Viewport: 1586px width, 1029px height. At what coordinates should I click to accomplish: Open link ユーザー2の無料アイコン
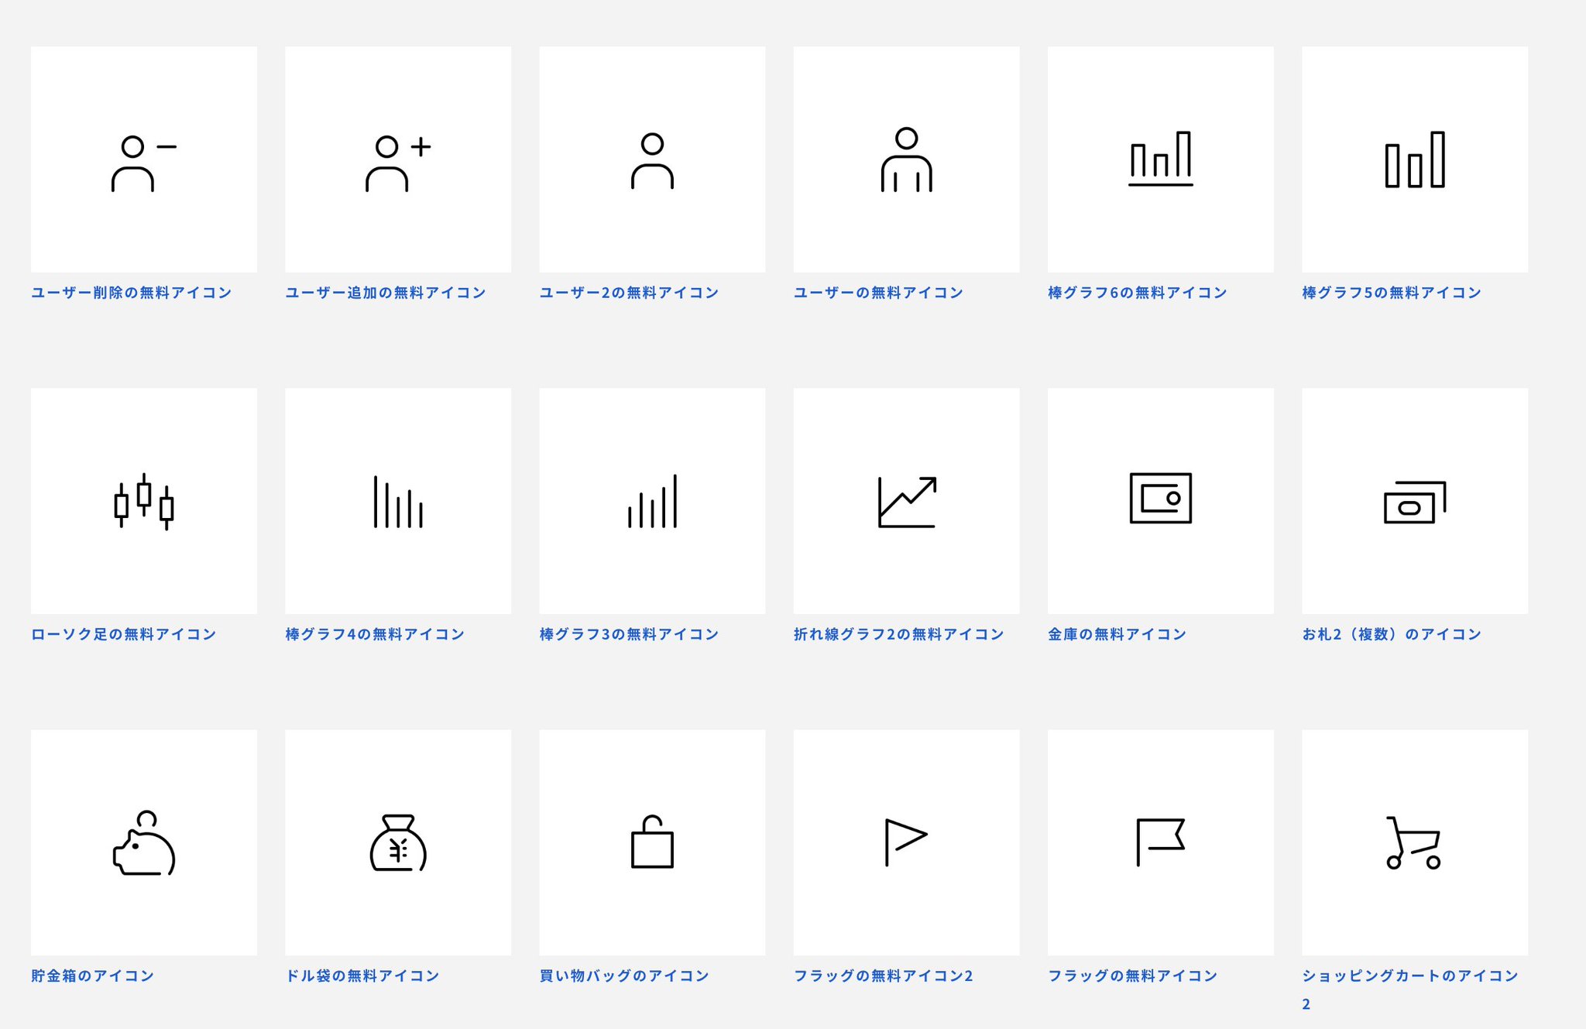click(x=629, y=293)
